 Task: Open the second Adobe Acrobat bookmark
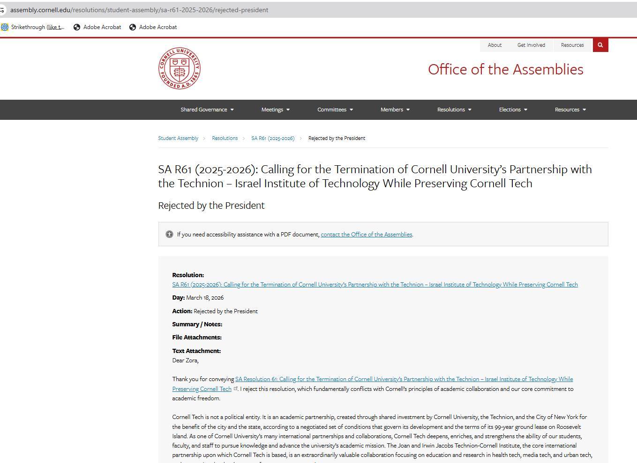coord(153,27)
